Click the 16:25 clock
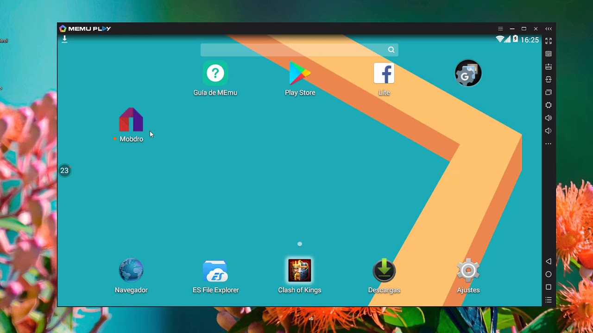 [x=530, y=40]
